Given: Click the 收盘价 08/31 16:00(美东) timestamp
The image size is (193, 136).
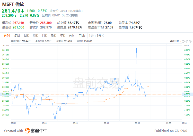Looking at the screenshot, I should (66, 11).
